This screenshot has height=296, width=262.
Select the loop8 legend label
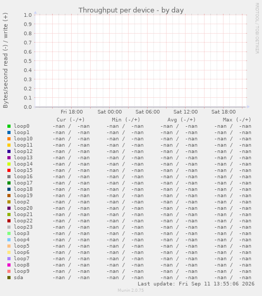coord(22,265)
